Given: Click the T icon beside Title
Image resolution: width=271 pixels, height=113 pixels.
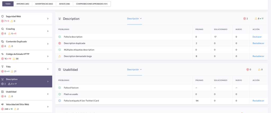Looking at the screenshot, I should (2, 67).
